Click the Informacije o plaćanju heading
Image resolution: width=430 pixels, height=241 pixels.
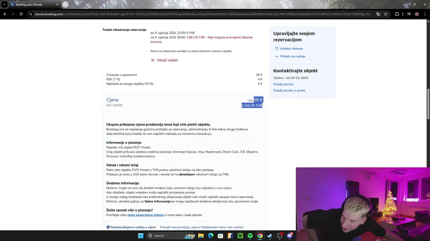point(124,143)
